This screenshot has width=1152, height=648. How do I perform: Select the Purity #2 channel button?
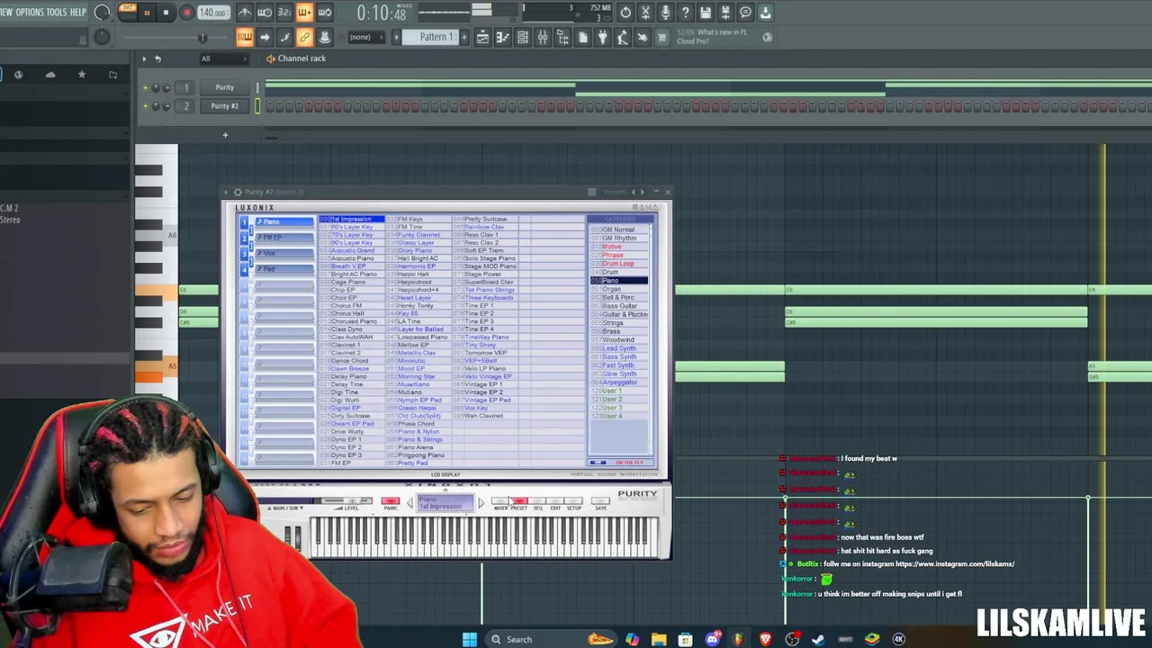click(x=224, y=106)
